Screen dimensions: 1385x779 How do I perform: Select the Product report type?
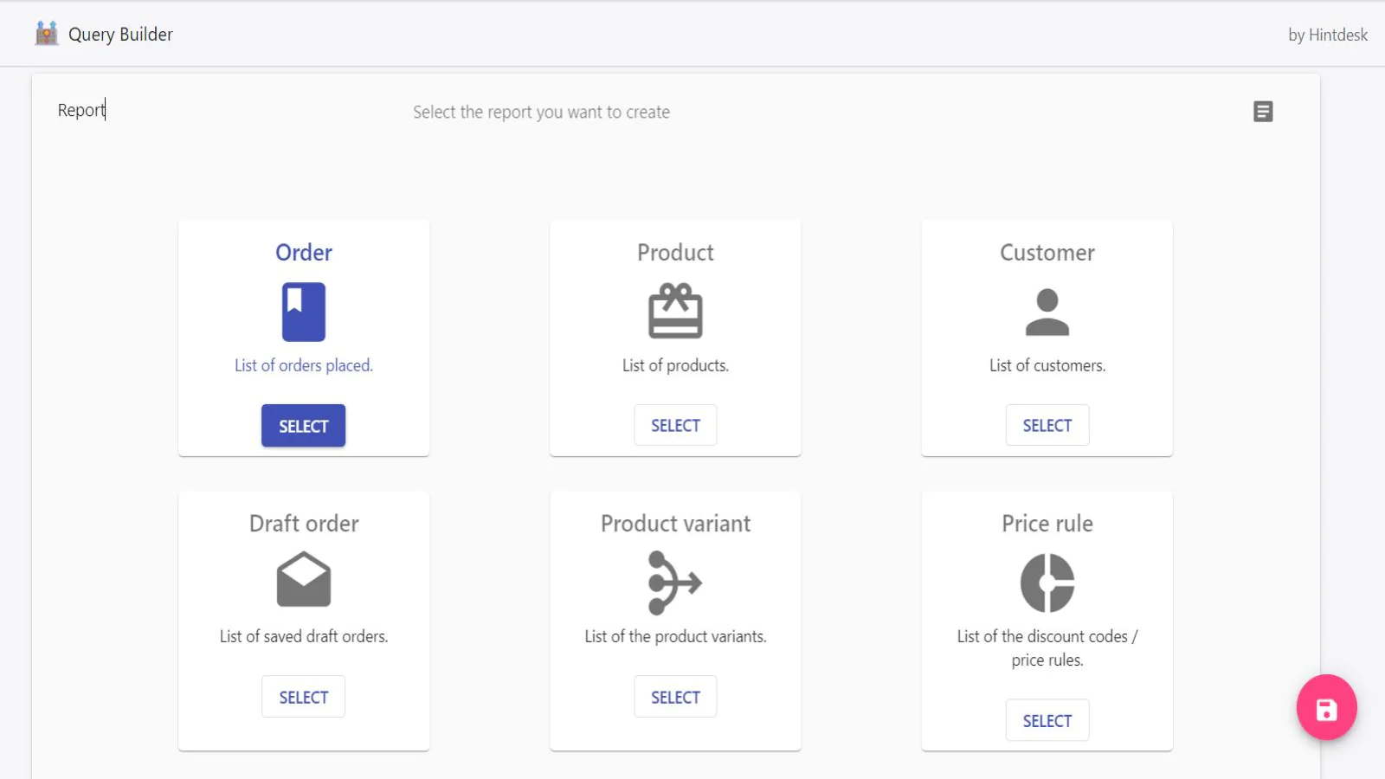coord(675,425)
